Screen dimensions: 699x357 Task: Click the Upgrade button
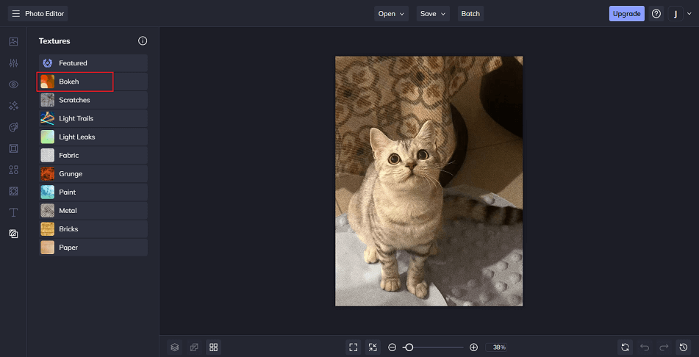tap(627, 14)
